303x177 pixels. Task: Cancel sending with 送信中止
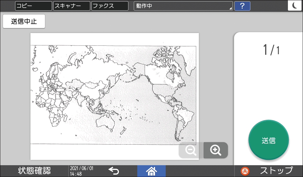(24, 21)
